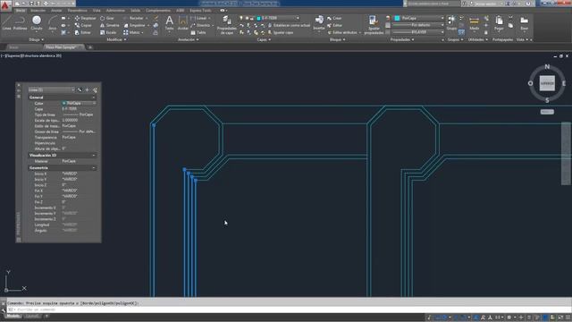The height and width of the screenshot is (322, 572).
Task: Open the Vista ribbon tab
Action: pos(97,11)
